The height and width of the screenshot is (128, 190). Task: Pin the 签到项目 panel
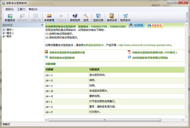(x=42, y=25)
